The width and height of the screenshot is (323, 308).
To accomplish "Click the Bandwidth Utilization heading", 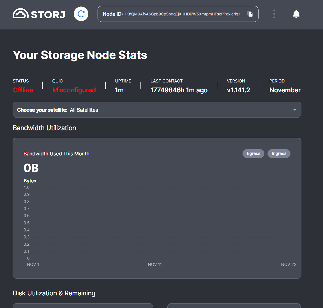I will click(44, 128).
